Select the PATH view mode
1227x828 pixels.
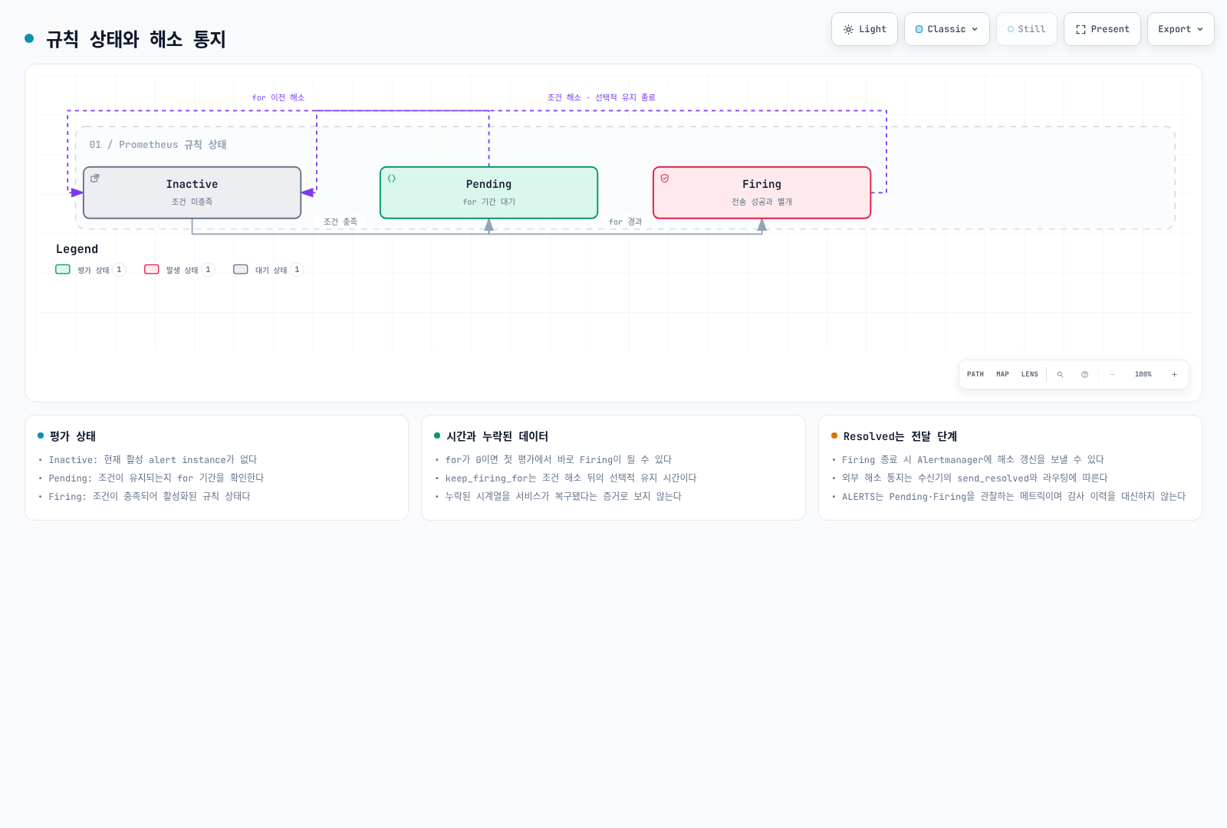[x=975, y=374]
